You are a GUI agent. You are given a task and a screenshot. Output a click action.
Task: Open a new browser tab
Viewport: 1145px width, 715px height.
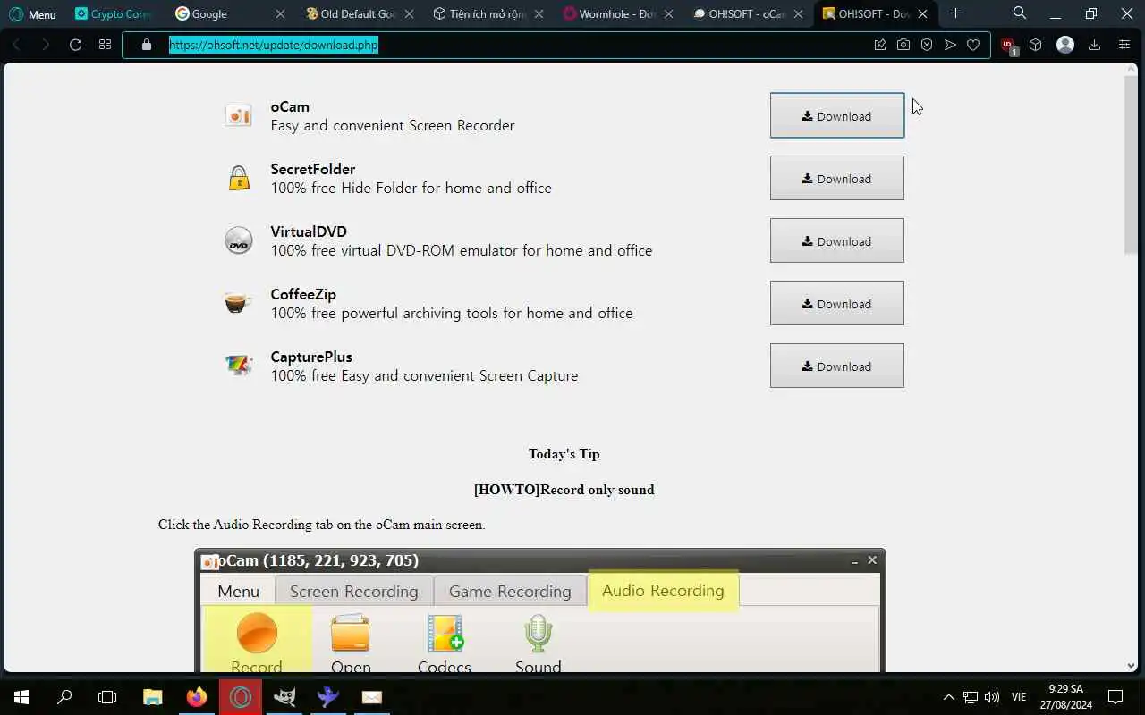955,13
